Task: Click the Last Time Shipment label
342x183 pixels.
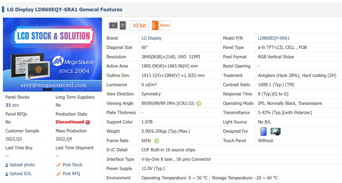Action: point(75,148)
